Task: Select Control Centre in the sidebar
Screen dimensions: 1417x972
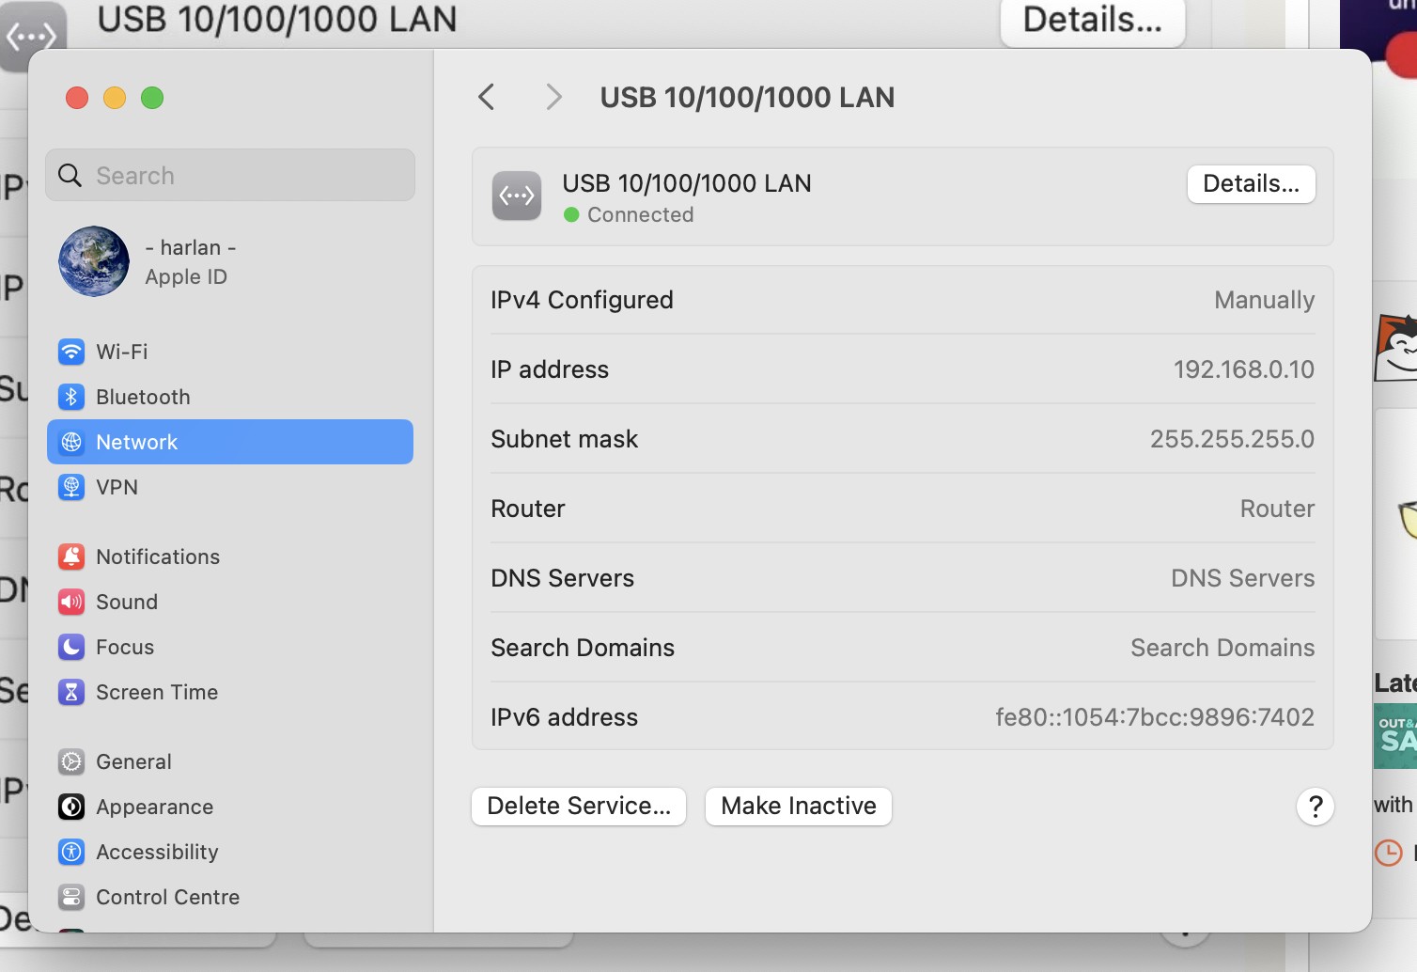Action: click(167, 897)
